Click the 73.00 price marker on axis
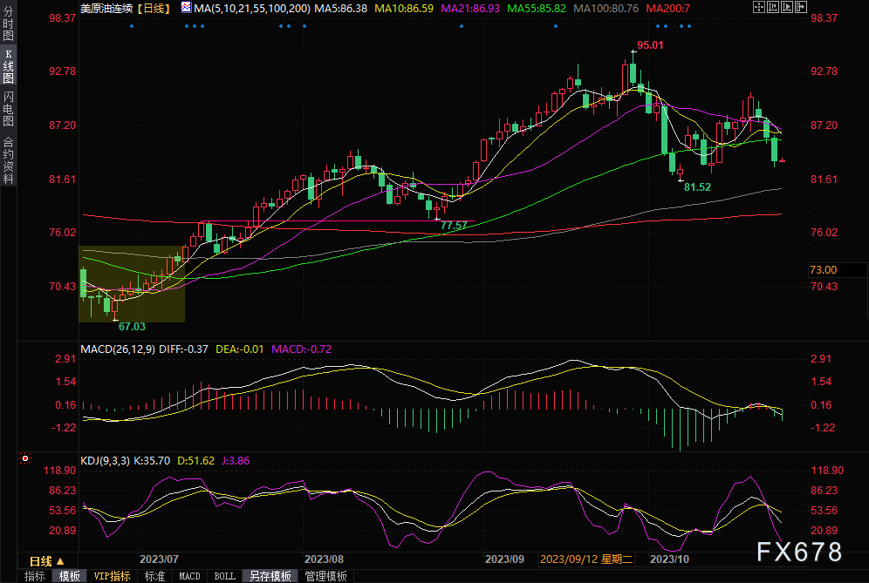Screen dimensions: 869x583 point(823,270)
